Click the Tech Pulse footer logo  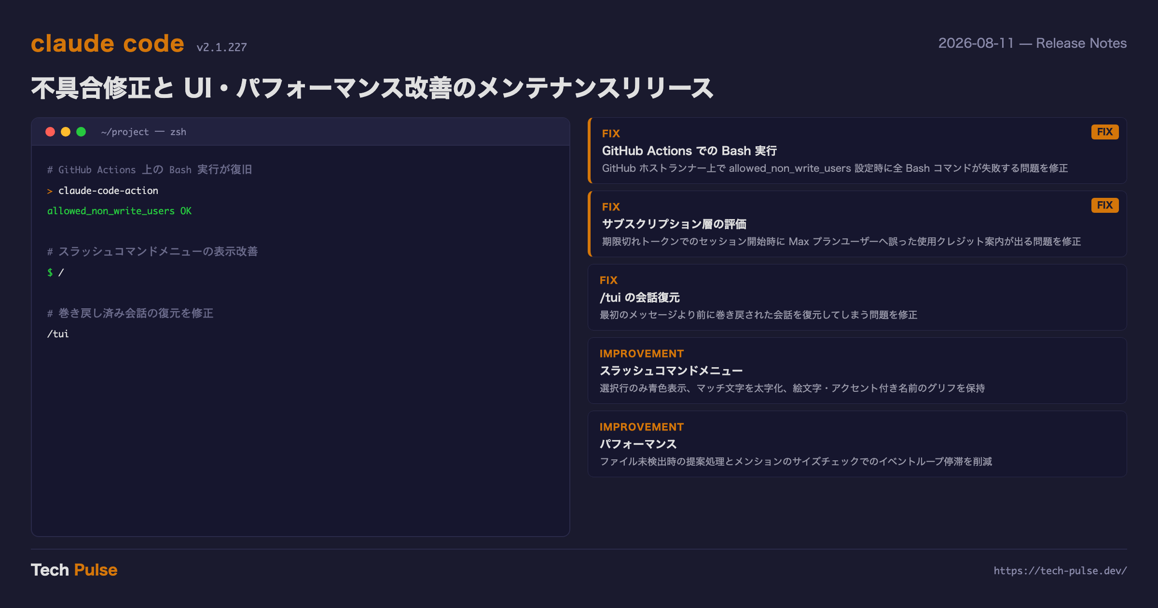point(74,570)
